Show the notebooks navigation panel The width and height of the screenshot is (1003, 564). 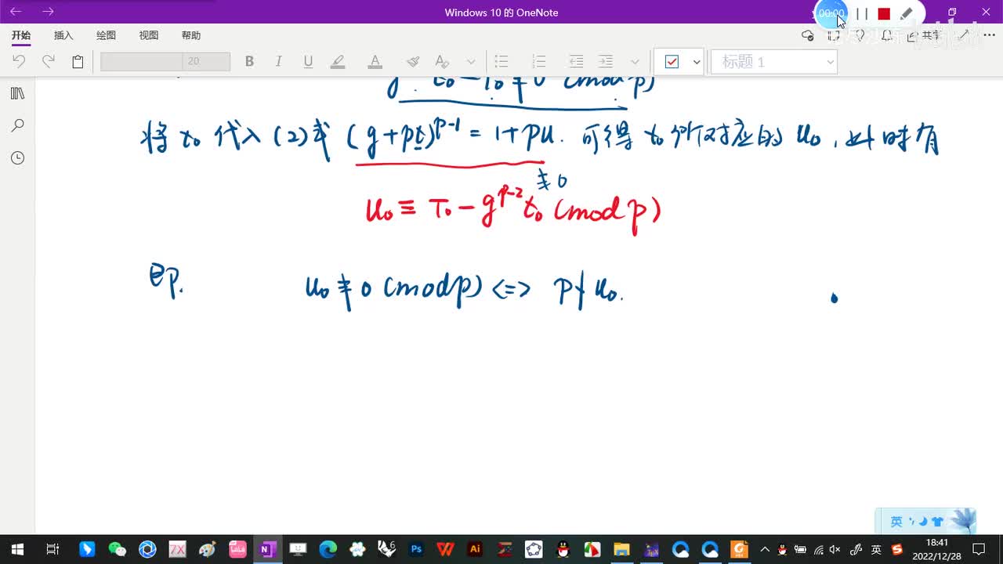[x=17, y=93]
